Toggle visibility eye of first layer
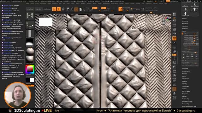Screen dimensions: 202x113 (x=198, y=33)
